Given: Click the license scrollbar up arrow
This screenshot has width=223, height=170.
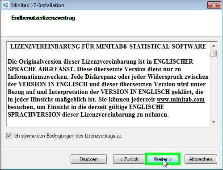Looking at the screenshot, I should 214,46.
